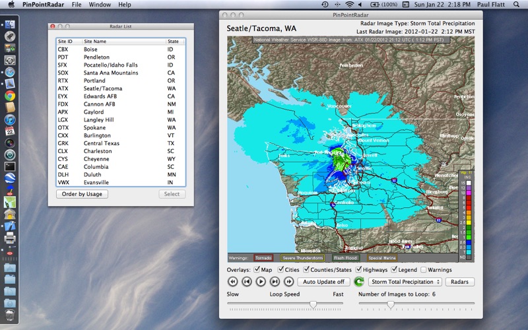The width and height of the screenshot is (528, 330).
Task: Launch Google Chrome from the dock
Action: (10, 96)
